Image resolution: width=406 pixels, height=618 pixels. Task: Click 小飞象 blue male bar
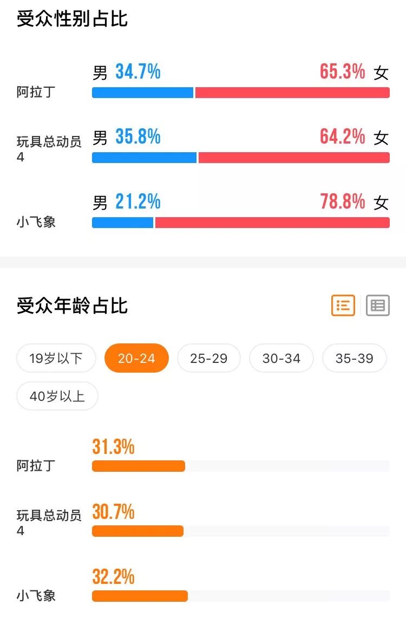coord(123,223)
